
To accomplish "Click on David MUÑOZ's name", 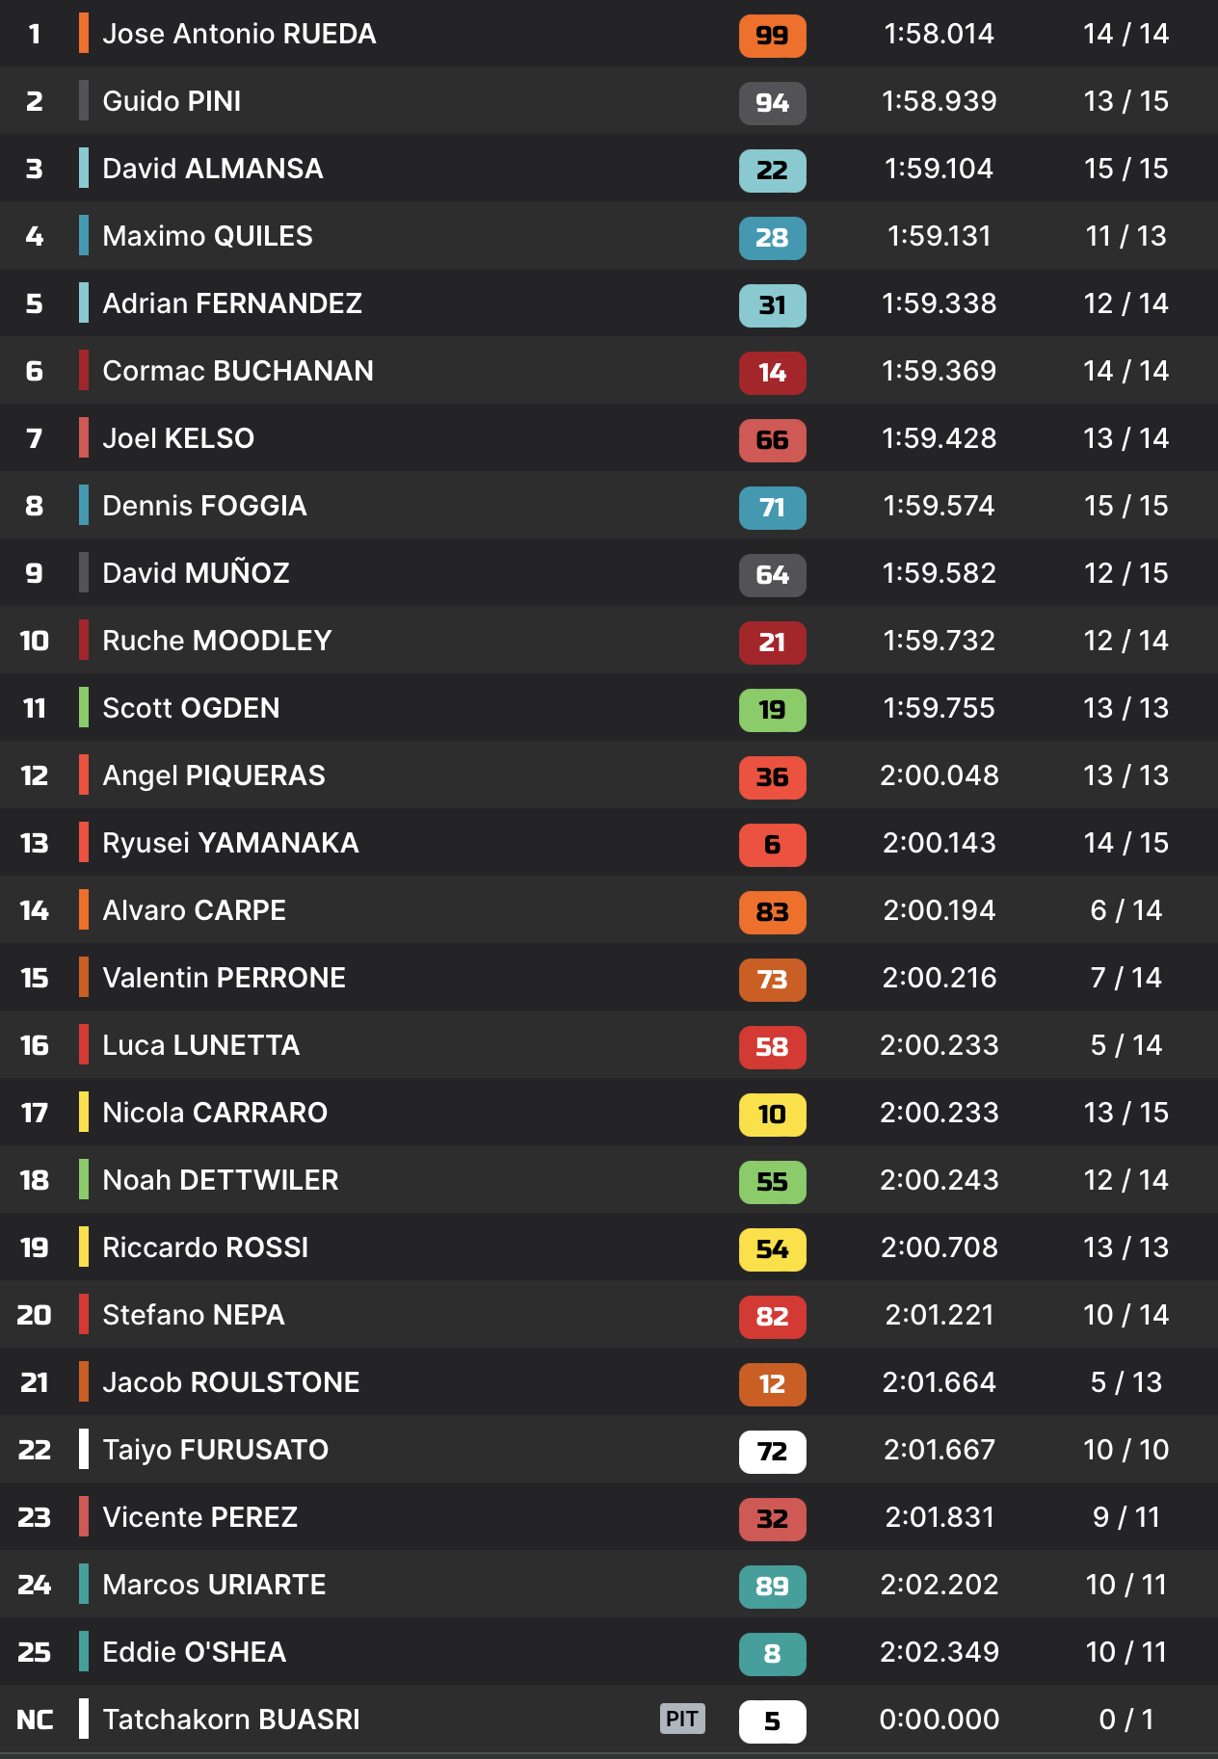I will 196,573.
